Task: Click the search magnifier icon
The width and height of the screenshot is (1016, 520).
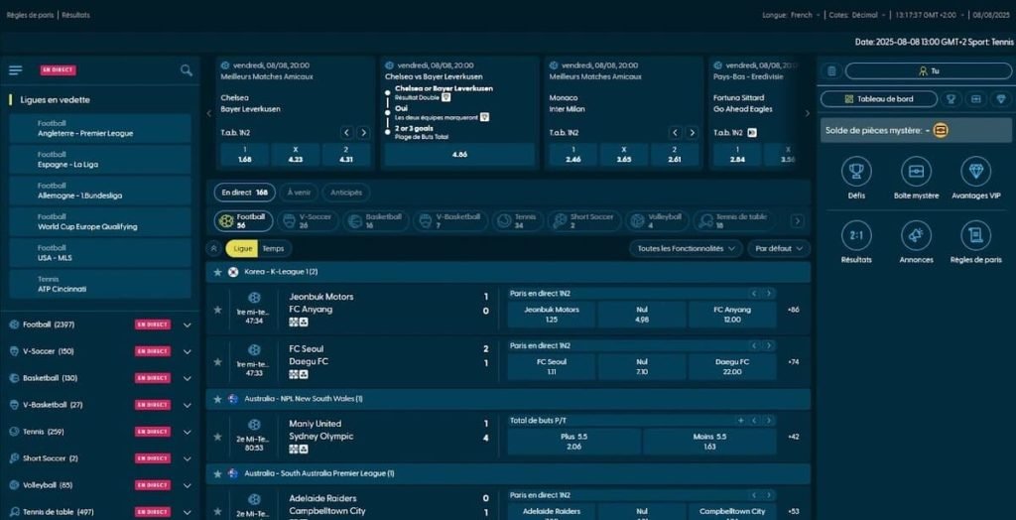Action: tap(187, 70)
